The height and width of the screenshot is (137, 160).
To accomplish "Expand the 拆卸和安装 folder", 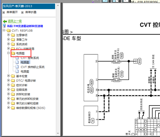I will pyautogui.click(x=9, y=94).
